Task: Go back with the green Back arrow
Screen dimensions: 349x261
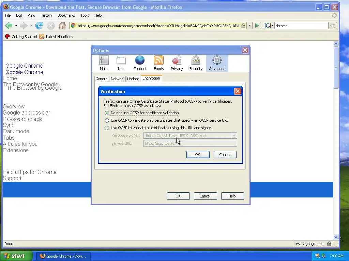Action: (9, 26)
